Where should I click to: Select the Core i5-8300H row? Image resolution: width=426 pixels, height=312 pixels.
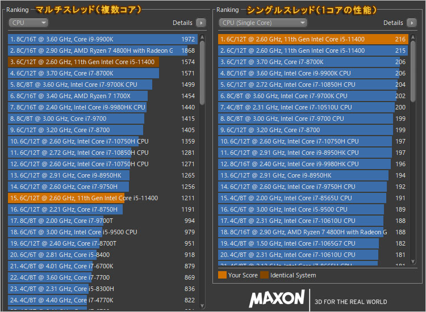(x=103, y=289)
